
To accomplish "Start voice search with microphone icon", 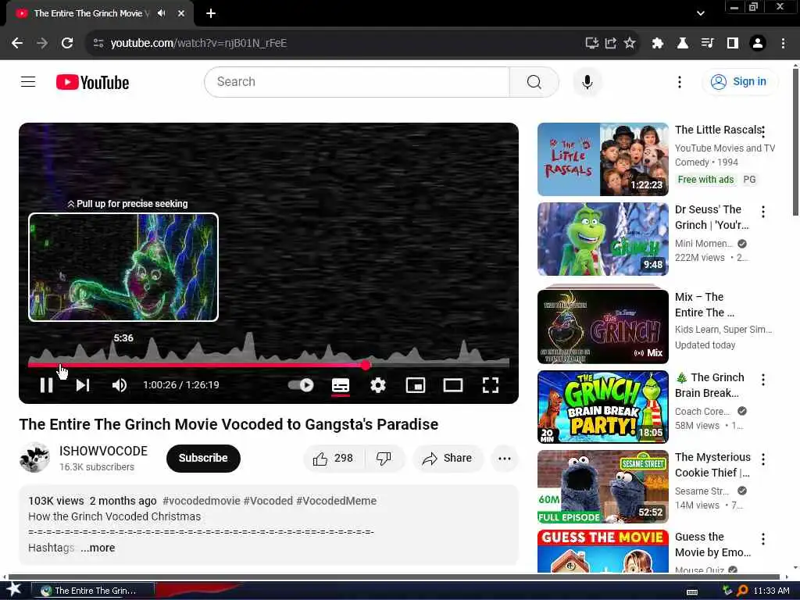I will (x=587, y=81).
